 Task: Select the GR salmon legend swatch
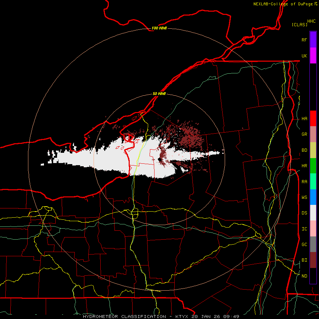tap(313, 134)
